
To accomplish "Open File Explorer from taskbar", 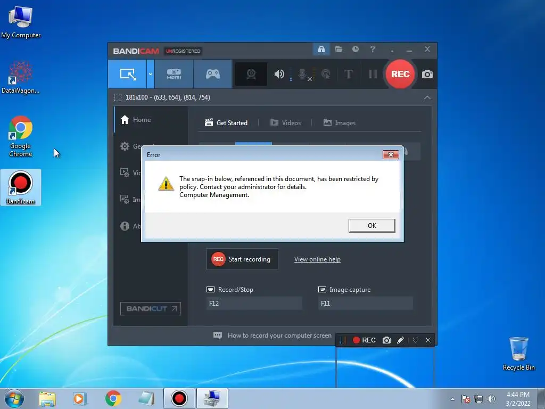I will coord(47,398).
